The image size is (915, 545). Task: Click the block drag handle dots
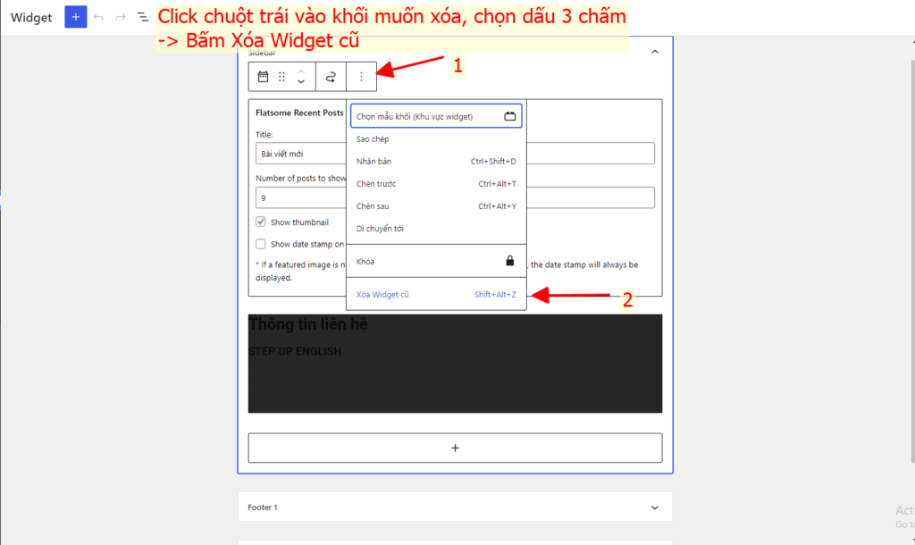coord(281,77)
